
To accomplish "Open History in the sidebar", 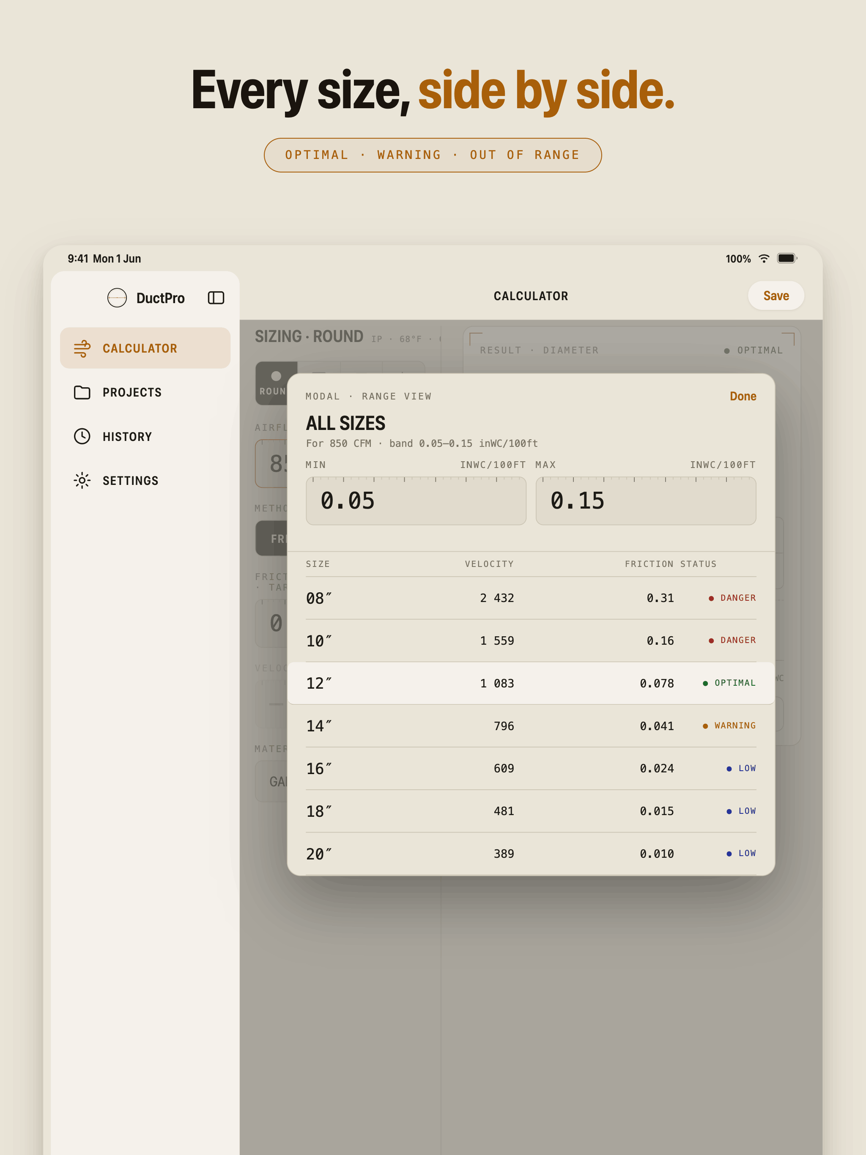I will click(145, 437).
